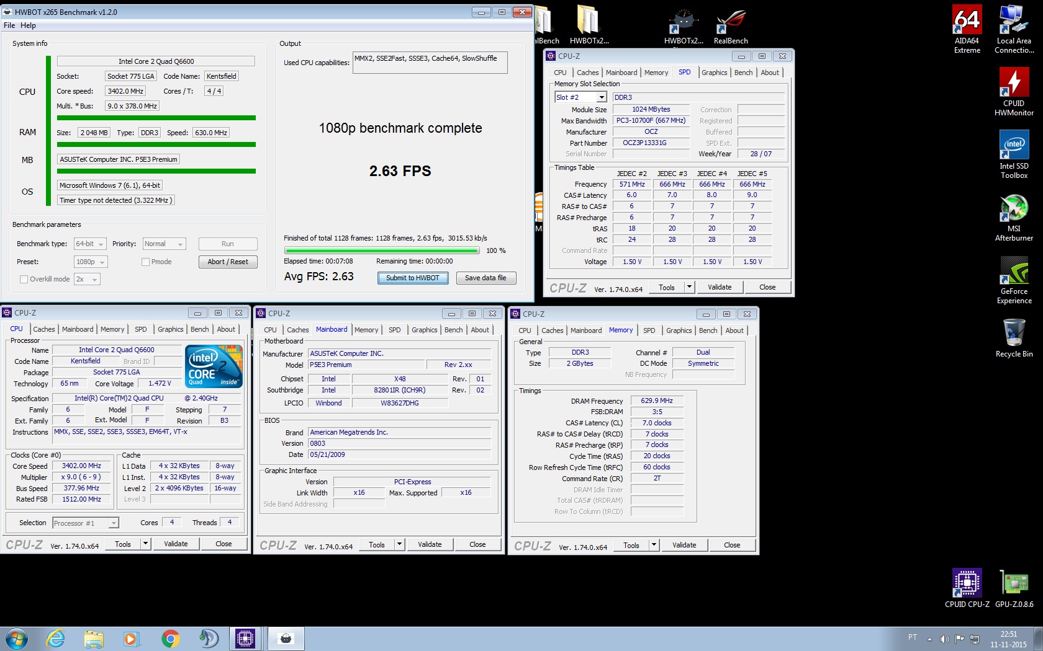Open the File menu in HWBOT

click(9, 25)
